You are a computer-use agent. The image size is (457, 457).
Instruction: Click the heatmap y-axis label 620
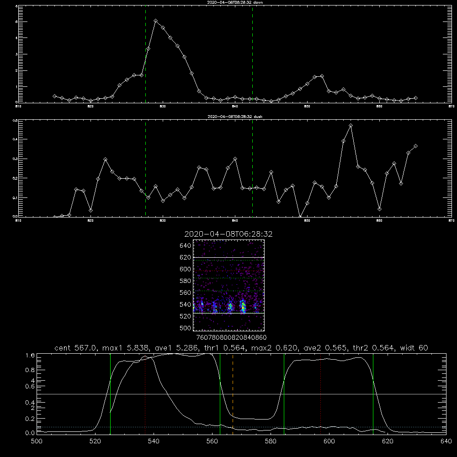(186, 257)
